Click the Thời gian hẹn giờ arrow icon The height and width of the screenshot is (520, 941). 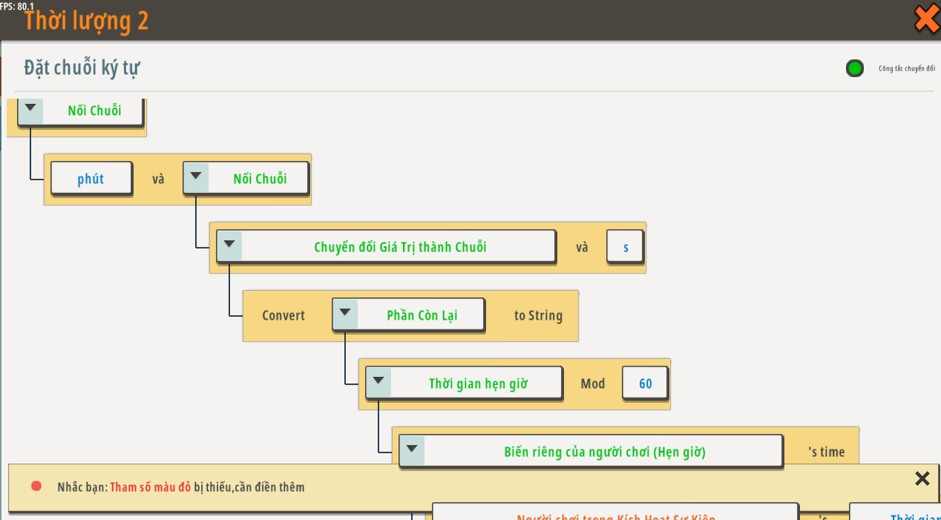[x=378, y=382]
